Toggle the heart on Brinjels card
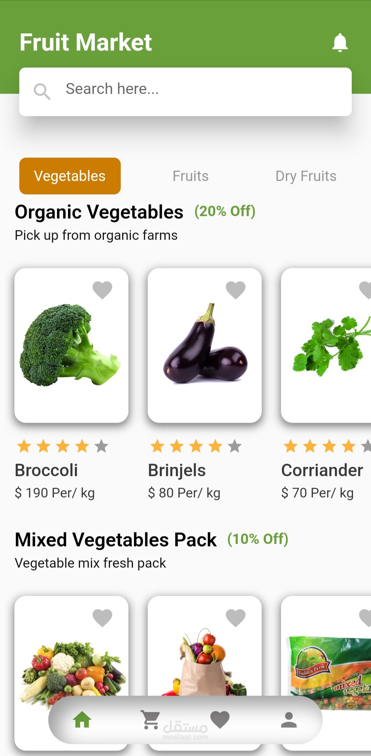 pyautogui.click(x=236, y=290)
